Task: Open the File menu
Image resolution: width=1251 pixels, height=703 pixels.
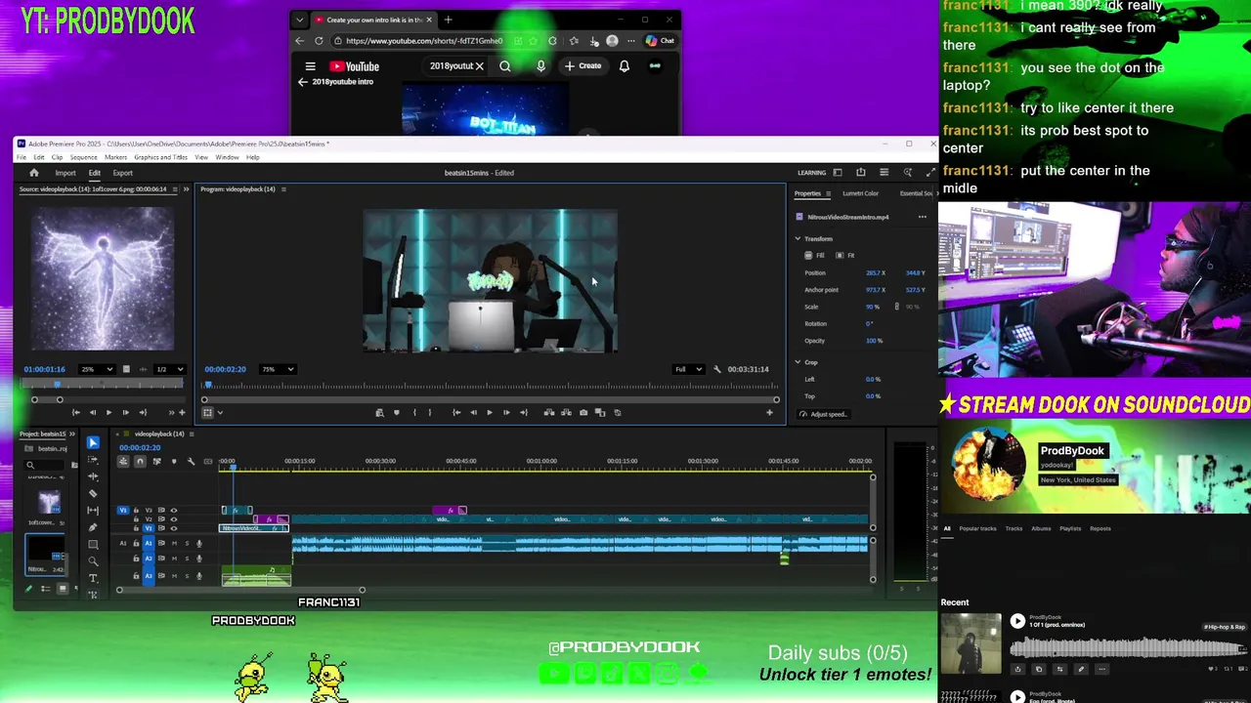Action: (x=22, y=157)
